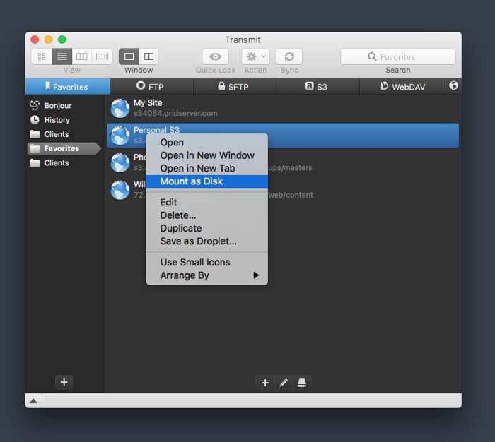
Task: Select the My Site favorite
Action: 283,108
